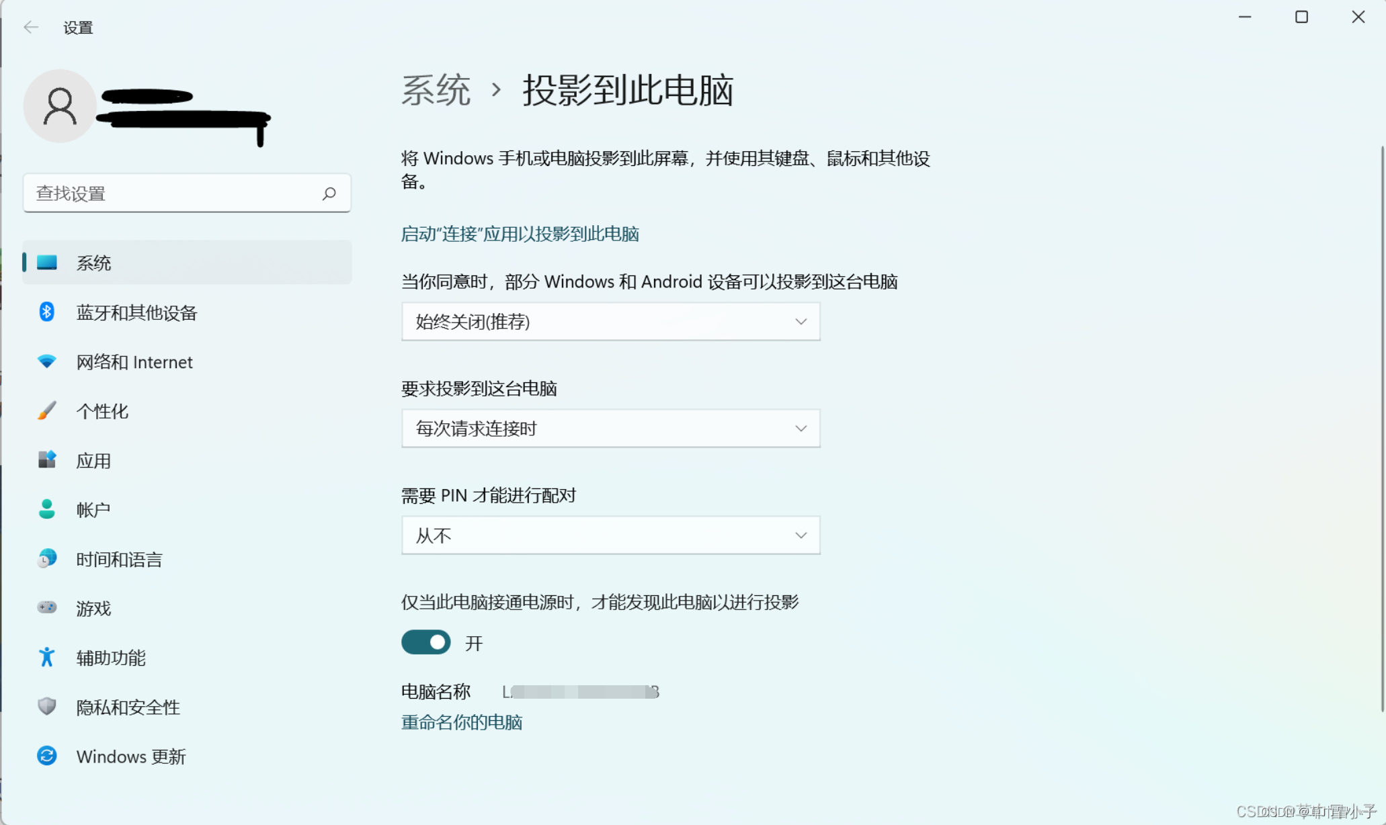
Task: Click the accessibility figure icon
Action: 46,657
